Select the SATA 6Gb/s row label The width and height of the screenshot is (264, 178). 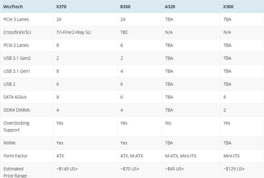coord(15,97)
